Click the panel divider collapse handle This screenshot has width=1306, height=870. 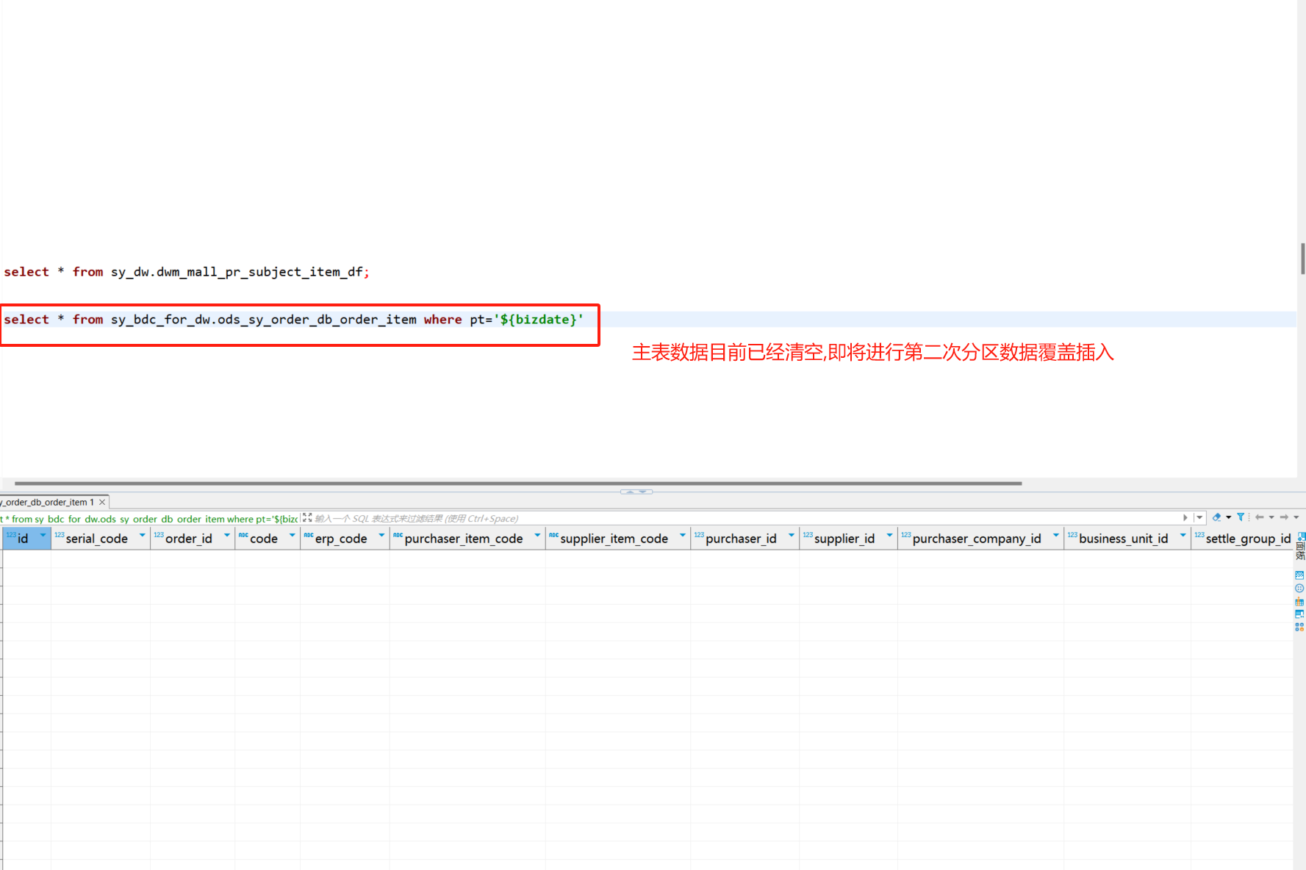tap(636, 492)
